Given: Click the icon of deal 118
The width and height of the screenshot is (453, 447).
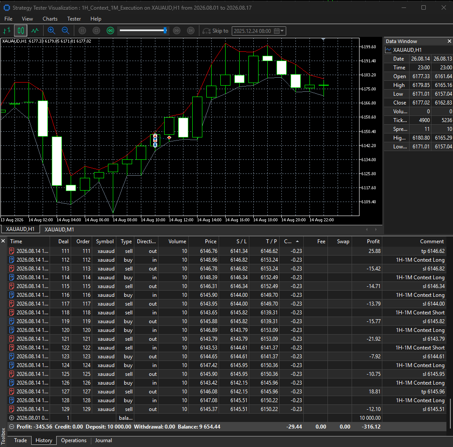Looking at the screenshot, I should tap(11, 312).
